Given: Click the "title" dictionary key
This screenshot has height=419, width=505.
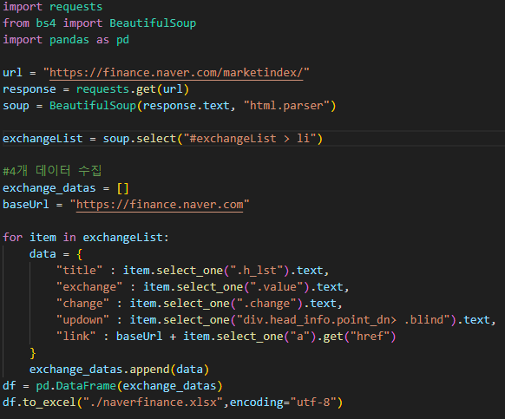Looking at the screenshot, I should coord(79,270).
